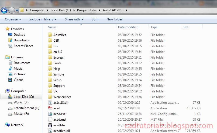Click the 15.335 KB size of acad
Image resolution: width=217 pixels, height=133 pixels.
(194, 108)
